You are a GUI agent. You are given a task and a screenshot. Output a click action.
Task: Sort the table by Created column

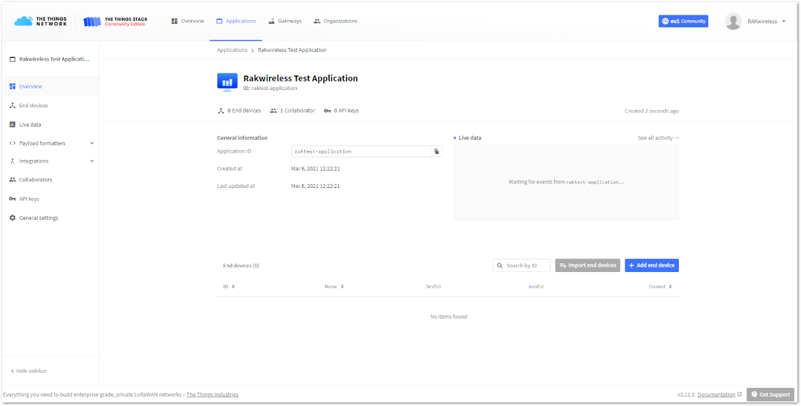pos(660,287)
